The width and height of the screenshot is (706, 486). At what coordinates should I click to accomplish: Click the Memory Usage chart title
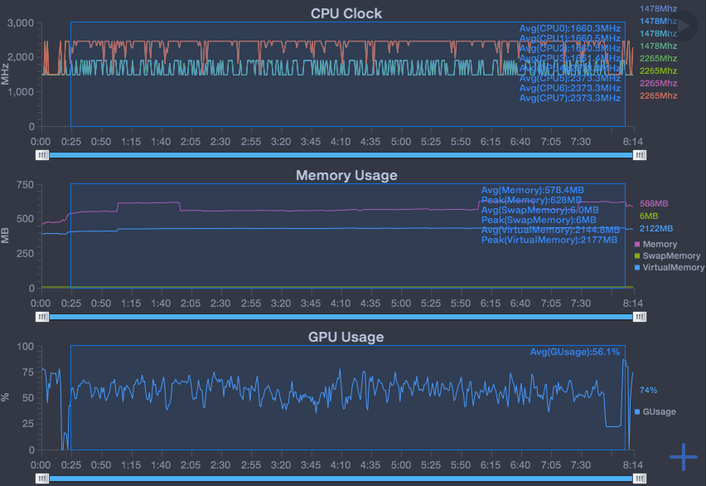(x=346, y=175)
